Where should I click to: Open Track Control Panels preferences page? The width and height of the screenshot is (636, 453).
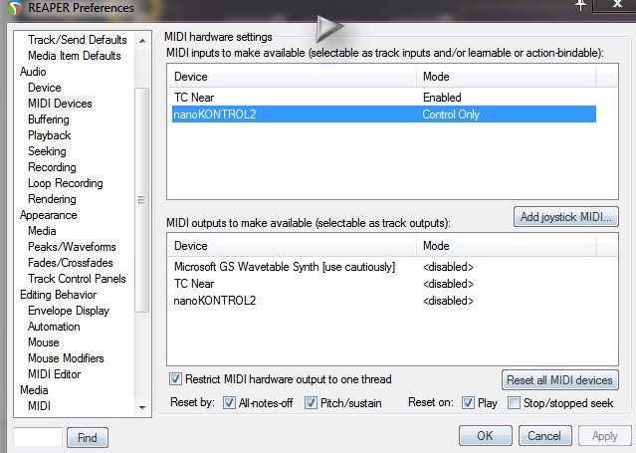(77, 279)
